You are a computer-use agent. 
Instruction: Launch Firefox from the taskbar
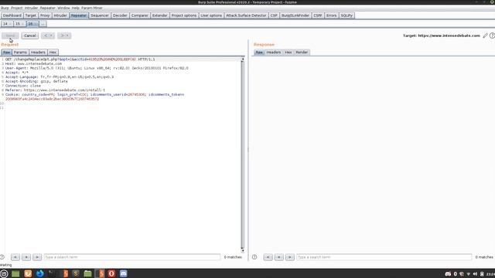coord(39,273)
